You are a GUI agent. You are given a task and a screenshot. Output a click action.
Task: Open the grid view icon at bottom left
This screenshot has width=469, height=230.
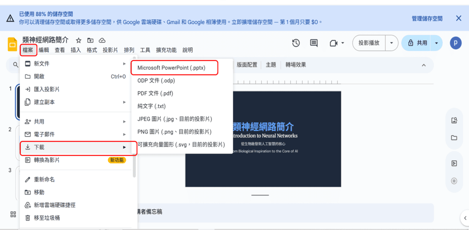13,214
